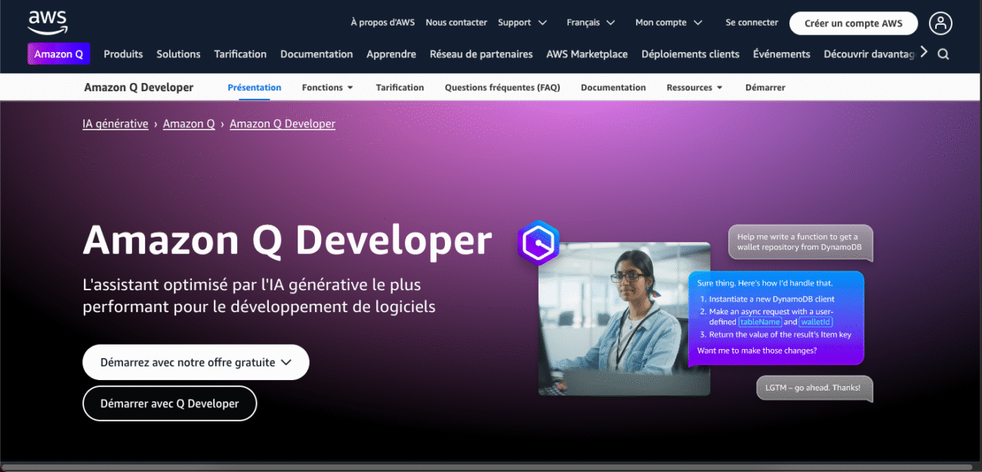Click the Amazon Q Developer hexagon logo
Viewport: 982px width, 472px height.
coord(538,243)
